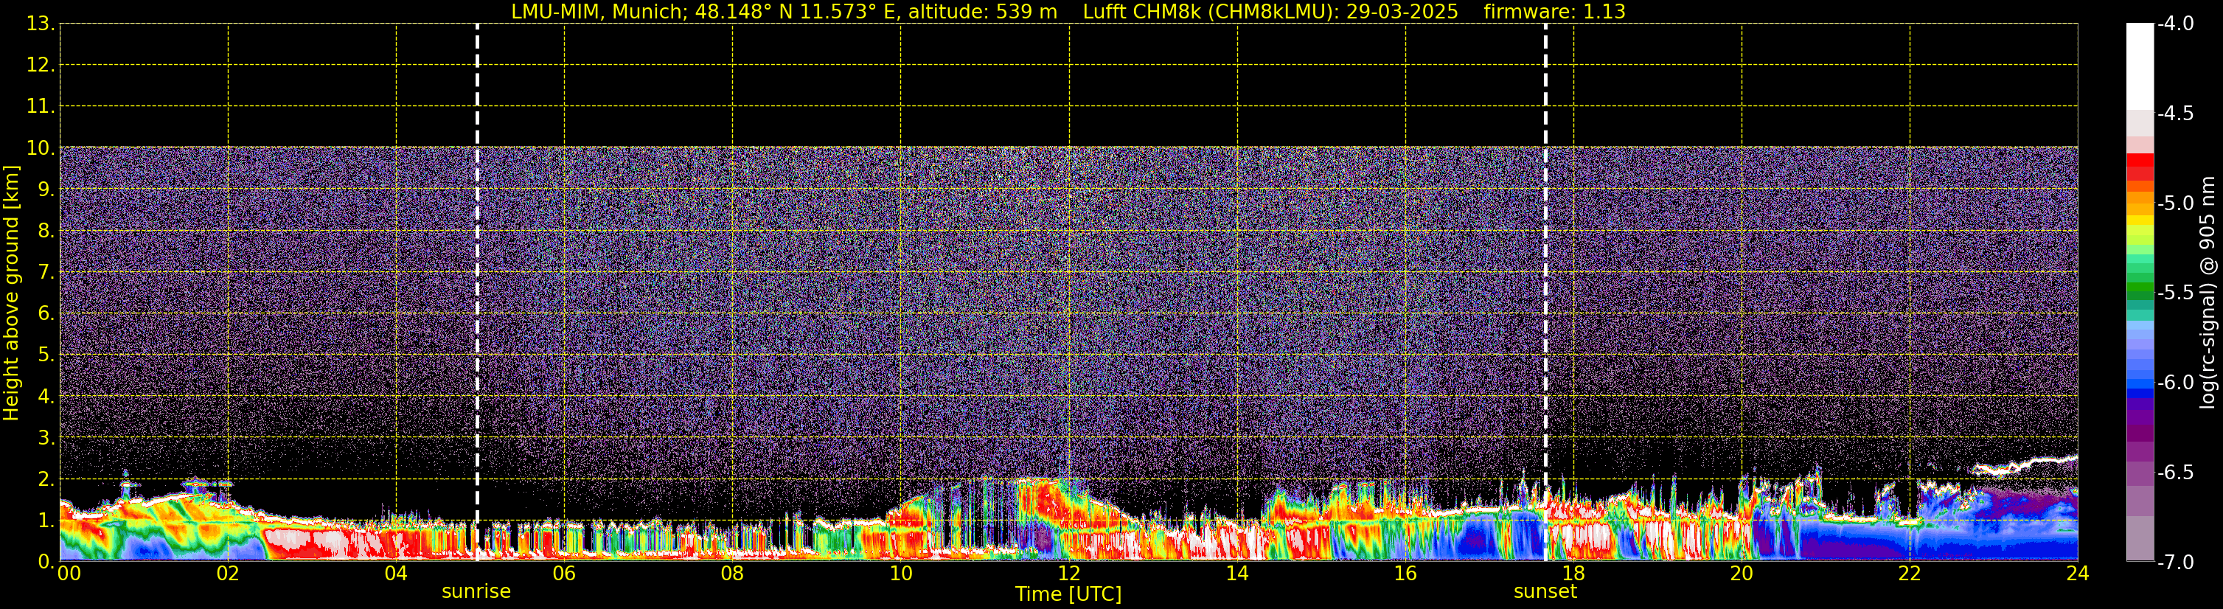Click time axis tick label '24'

pos(2078,574)
